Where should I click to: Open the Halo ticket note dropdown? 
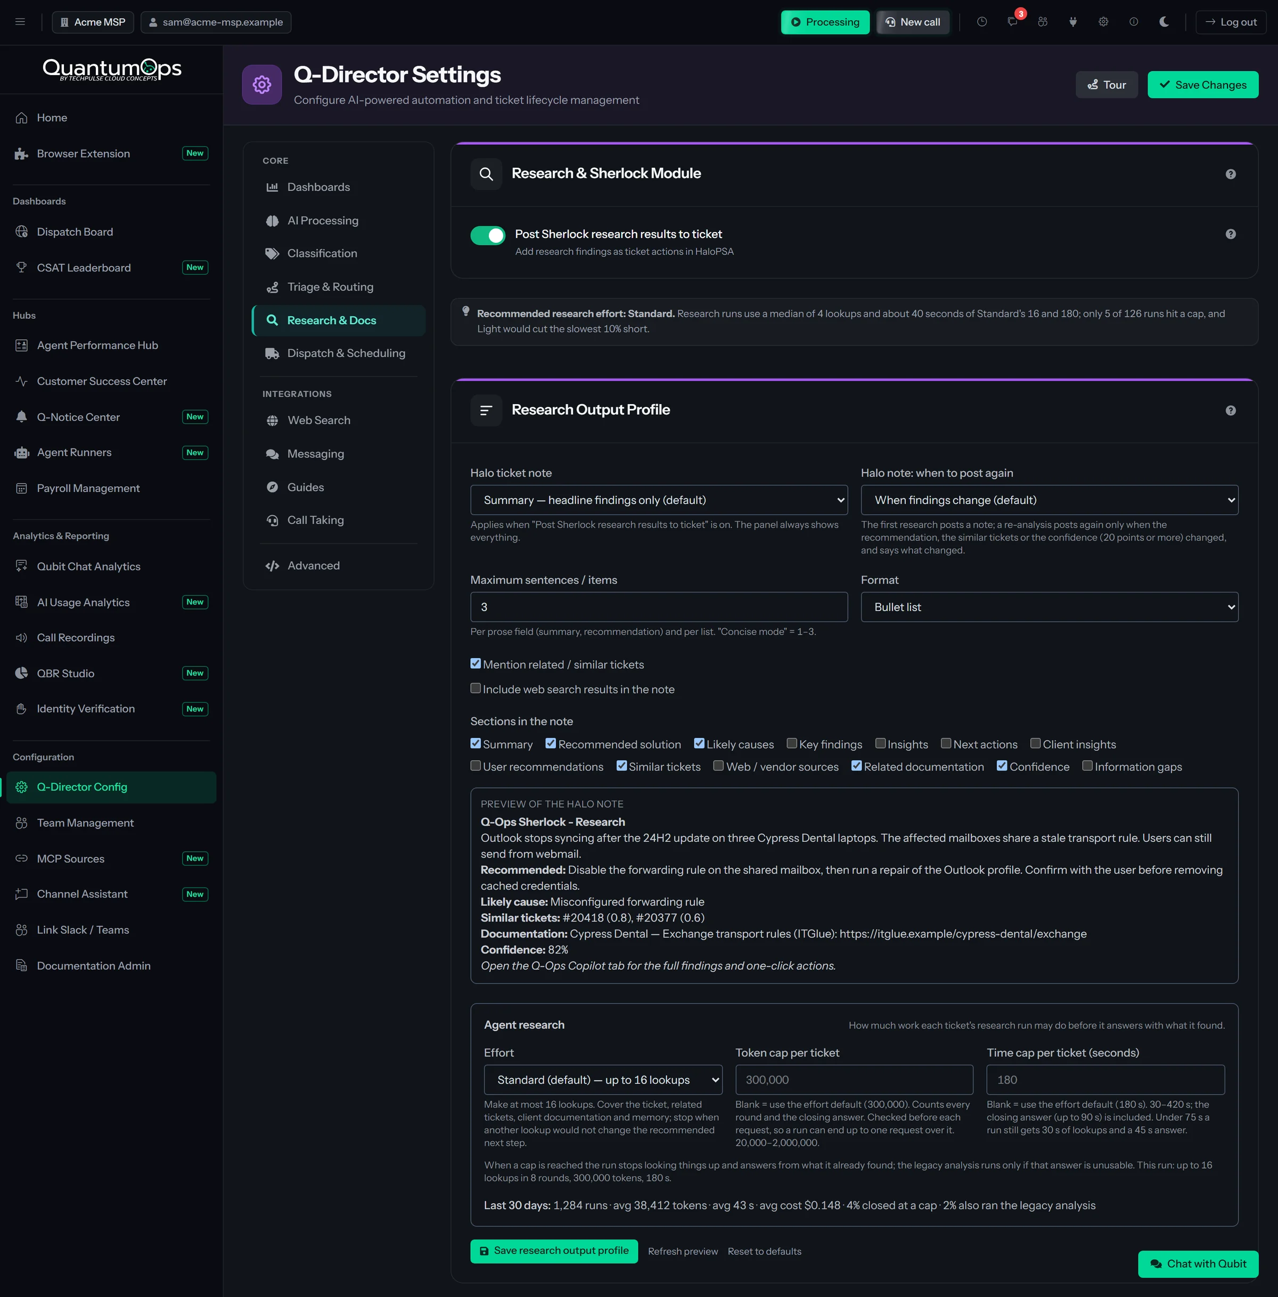pyautogui.click(x=659, y=500)
